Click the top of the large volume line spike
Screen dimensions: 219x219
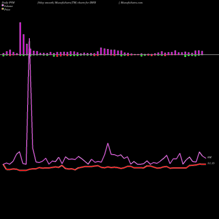click(x=29, y=39)
